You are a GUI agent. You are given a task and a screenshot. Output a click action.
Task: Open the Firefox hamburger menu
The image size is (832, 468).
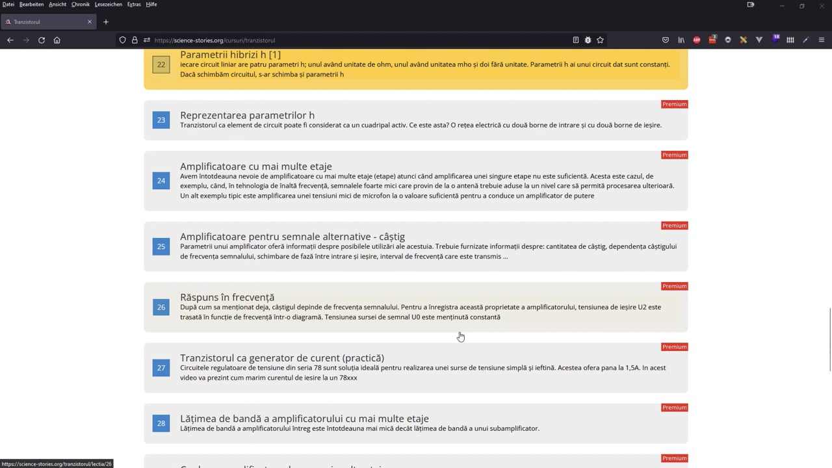(x=822, y=40)
